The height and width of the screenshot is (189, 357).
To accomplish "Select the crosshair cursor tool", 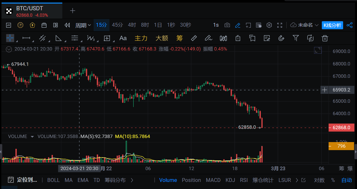I will click(10, 38).
